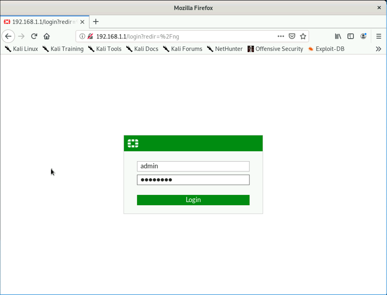Screen dimensions: 387x295
Task: Open the Kali Training bookmark
Action: click(63, 49)
